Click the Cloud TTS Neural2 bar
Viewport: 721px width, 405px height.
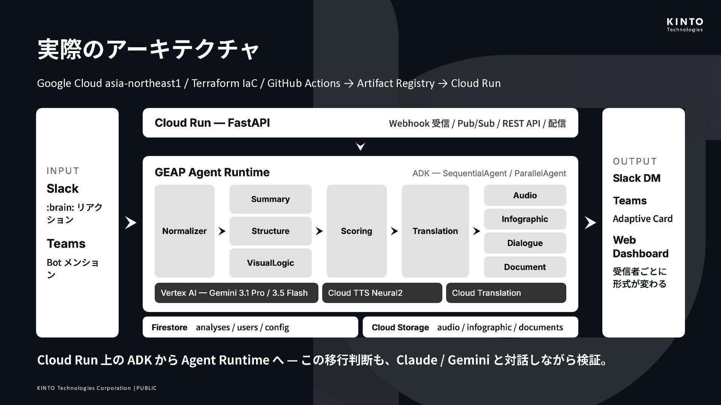(x=382, y=293)
